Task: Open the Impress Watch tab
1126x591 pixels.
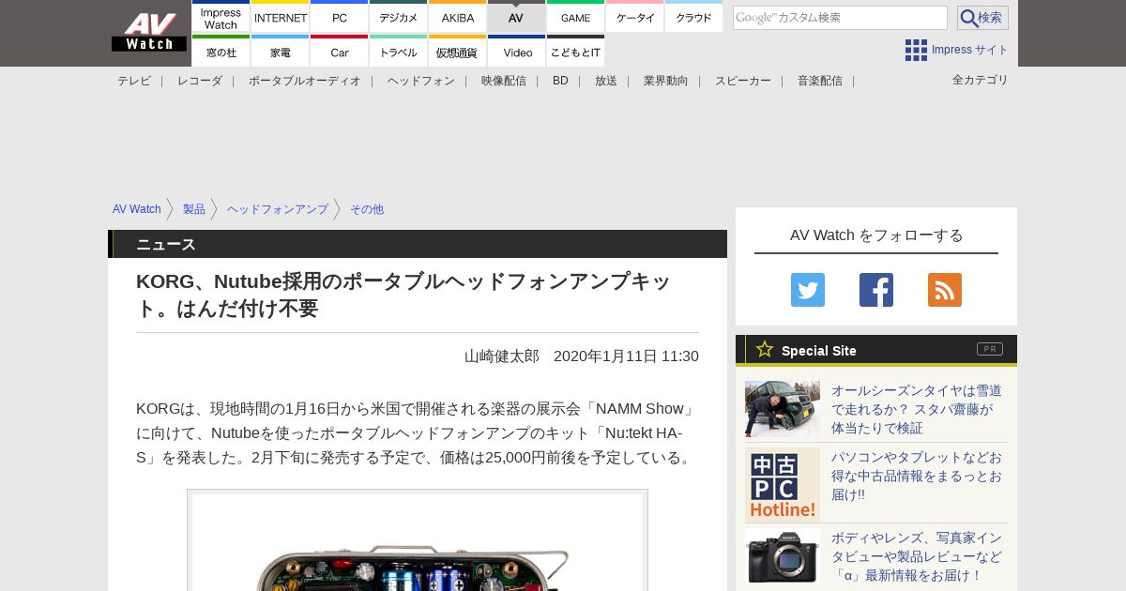Action: coord(221,17)
